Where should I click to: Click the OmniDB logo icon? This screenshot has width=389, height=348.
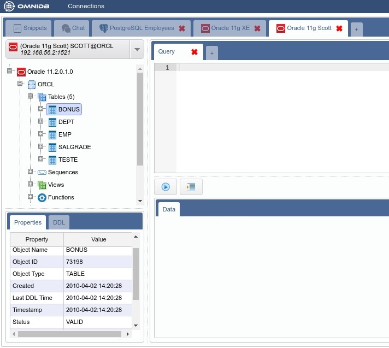click(x=10, y=7)
